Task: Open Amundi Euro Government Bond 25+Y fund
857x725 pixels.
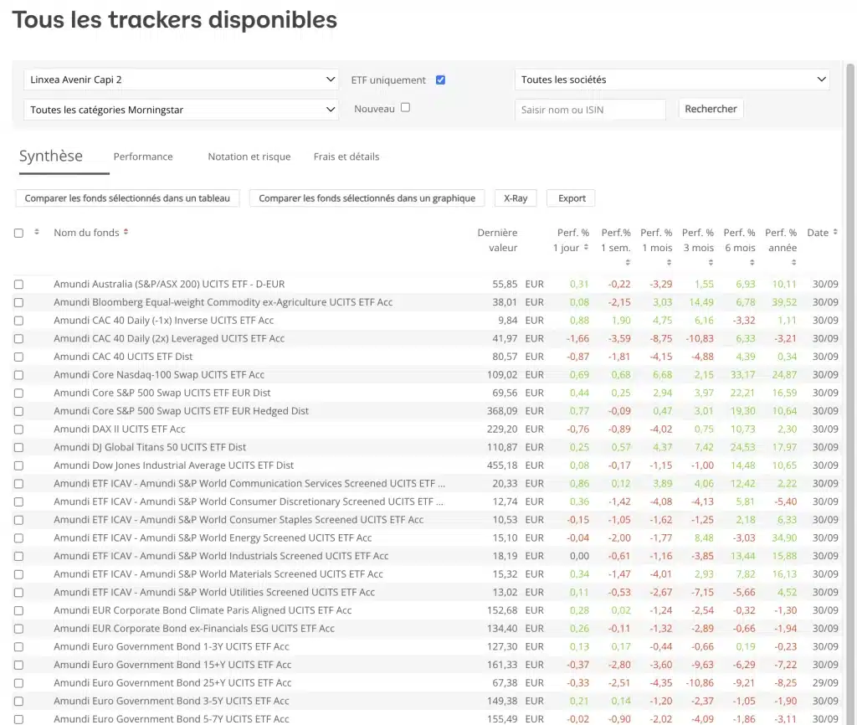Action: 172,682
